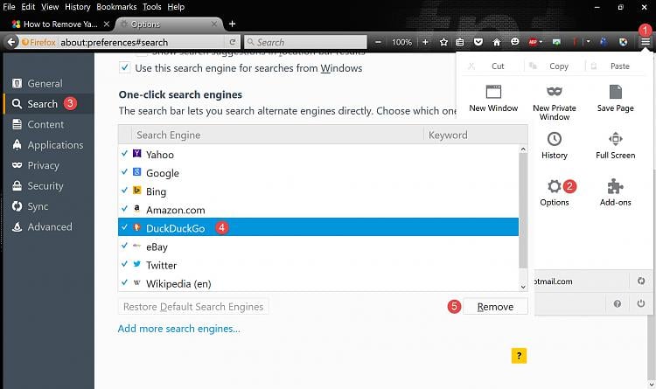
Task: Uncheck the DuckDuckGo search engine
Action: tap(124, 227)
